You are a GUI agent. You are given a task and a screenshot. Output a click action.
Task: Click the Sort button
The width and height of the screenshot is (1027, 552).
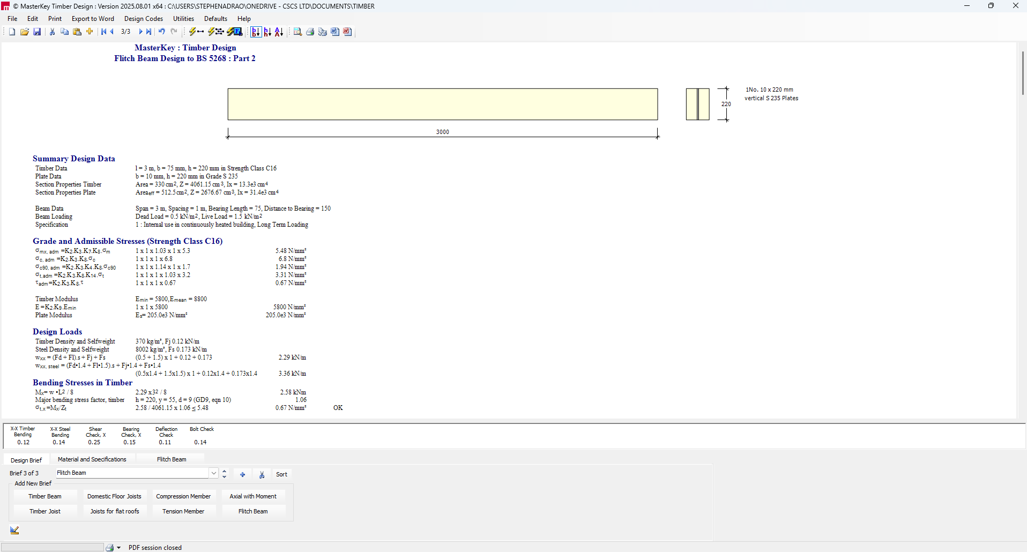coord(281,474)
